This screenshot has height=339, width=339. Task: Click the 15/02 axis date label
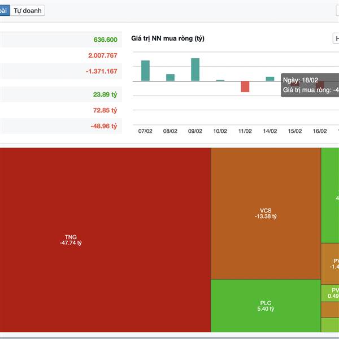tap(295, 131)
